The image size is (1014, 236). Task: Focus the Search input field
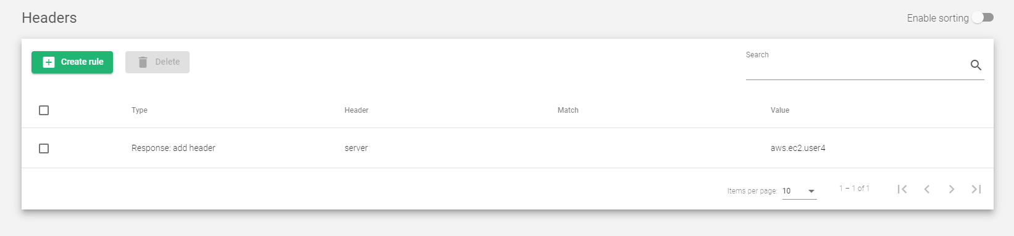[x=856, y=68]
